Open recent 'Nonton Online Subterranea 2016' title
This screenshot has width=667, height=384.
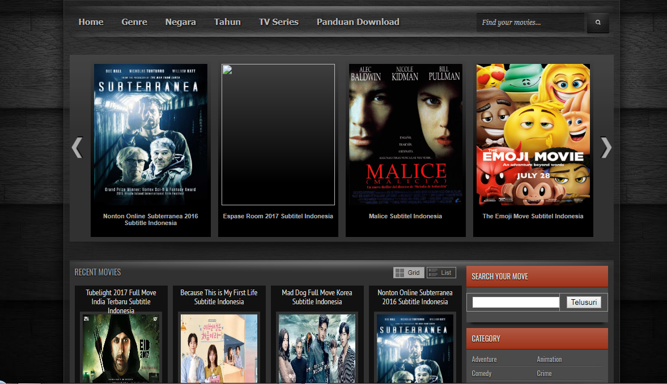(x=415, y=297)
